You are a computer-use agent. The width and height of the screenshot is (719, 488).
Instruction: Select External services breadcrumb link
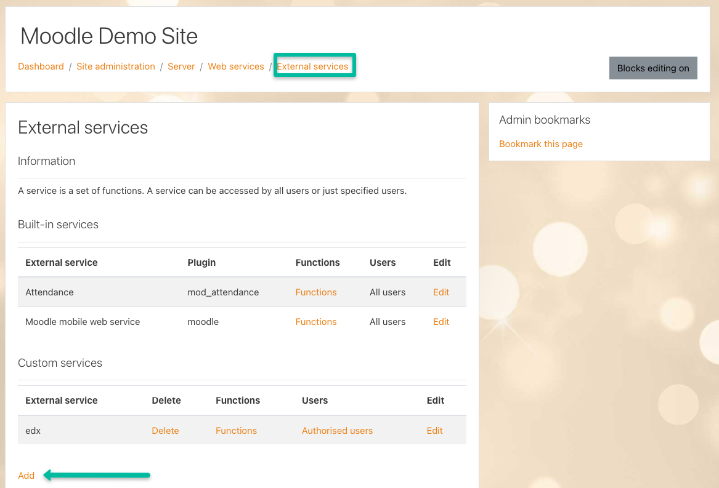point(312,66)
